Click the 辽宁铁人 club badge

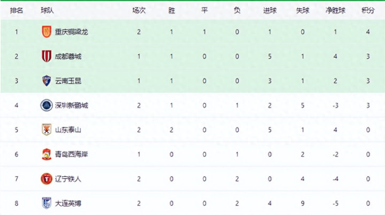pyautogui.click(x=47, y=179)
